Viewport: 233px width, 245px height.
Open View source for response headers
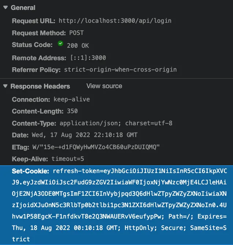[x=104, y=86]
